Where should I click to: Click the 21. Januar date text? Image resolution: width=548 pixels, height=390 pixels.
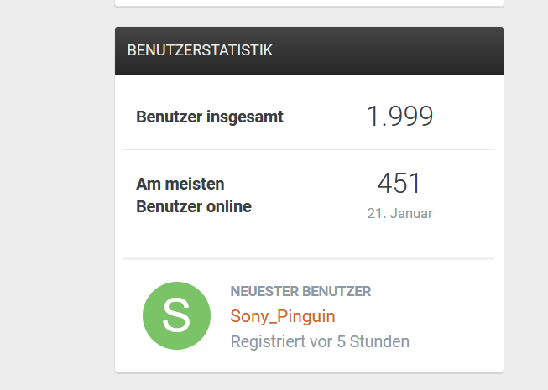pos(399,213)
